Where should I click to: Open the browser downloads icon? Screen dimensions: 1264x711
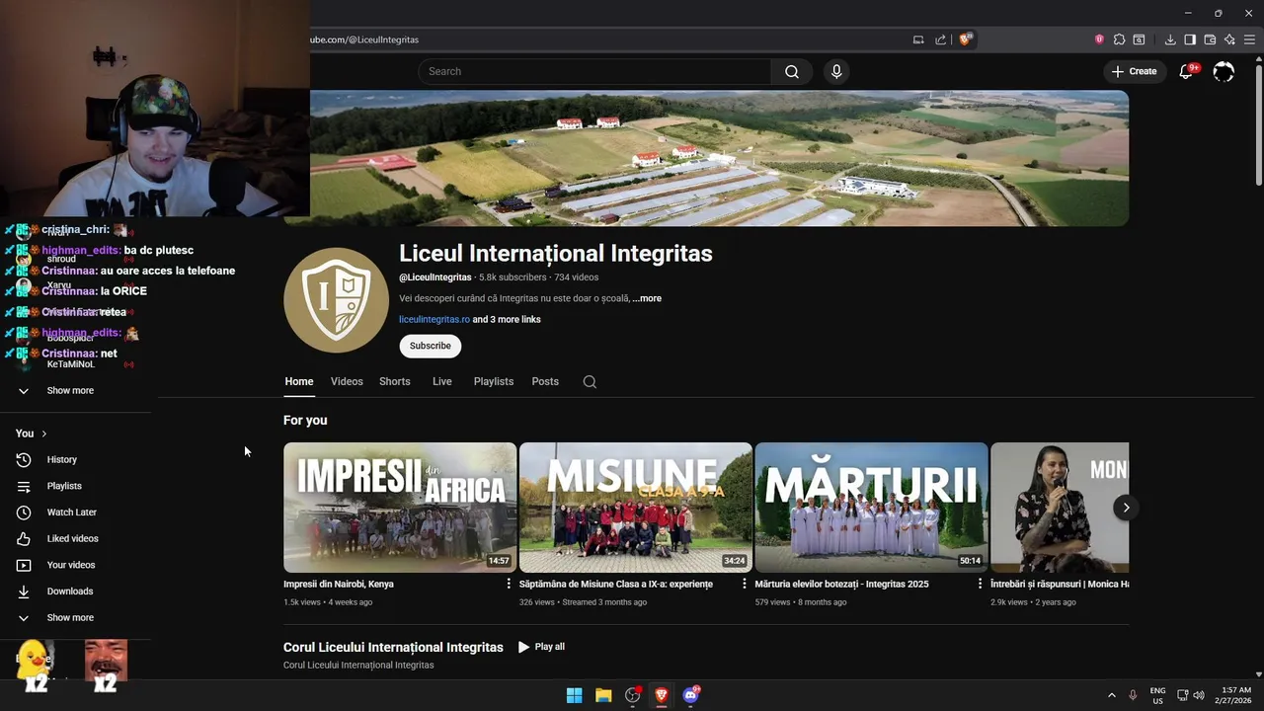coord(1170,39)
